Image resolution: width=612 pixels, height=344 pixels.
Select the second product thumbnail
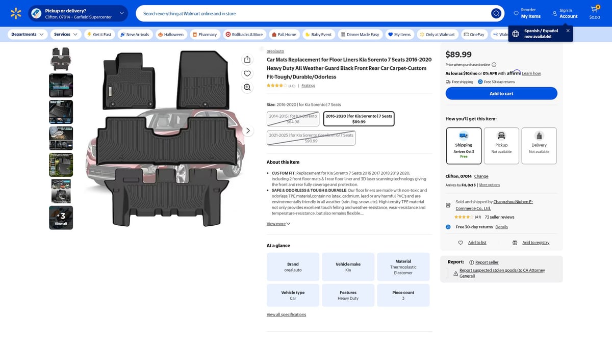tap(61, 85)
